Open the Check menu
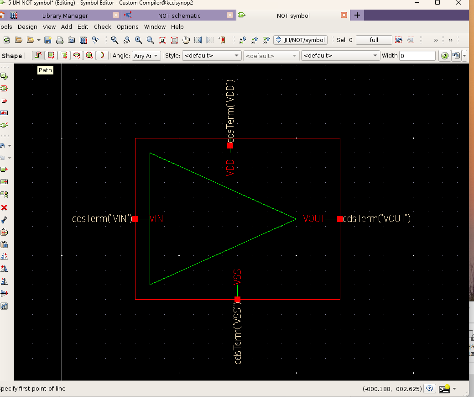Viewport: 474px width, 397px height. [103, 26]
